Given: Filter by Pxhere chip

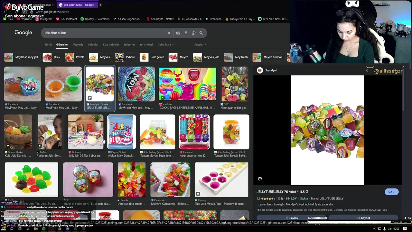Looking at the screenshot, I should 126,57.
